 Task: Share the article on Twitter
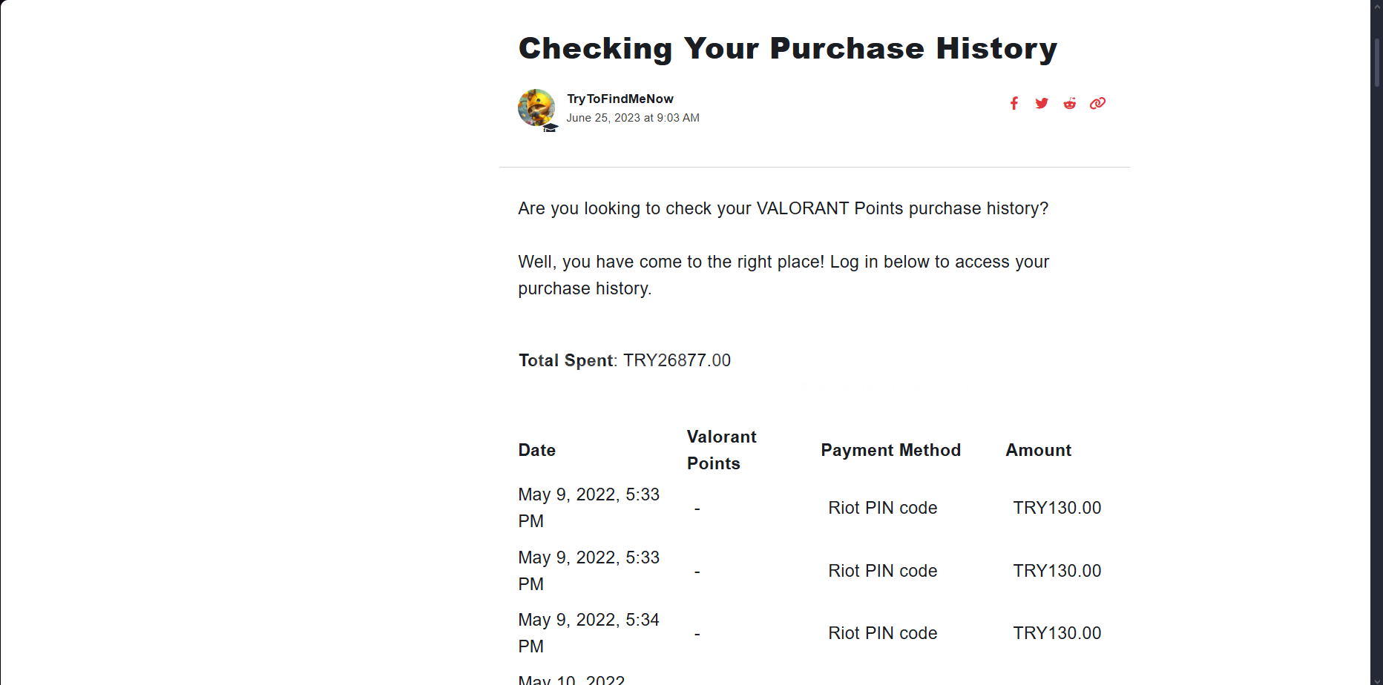point(1042,103)
